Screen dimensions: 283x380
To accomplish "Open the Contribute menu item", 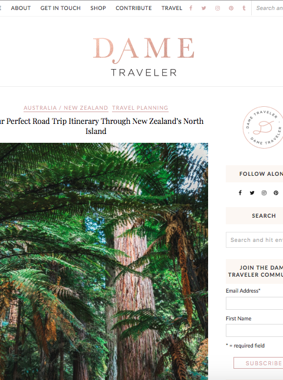I will 134,8.
